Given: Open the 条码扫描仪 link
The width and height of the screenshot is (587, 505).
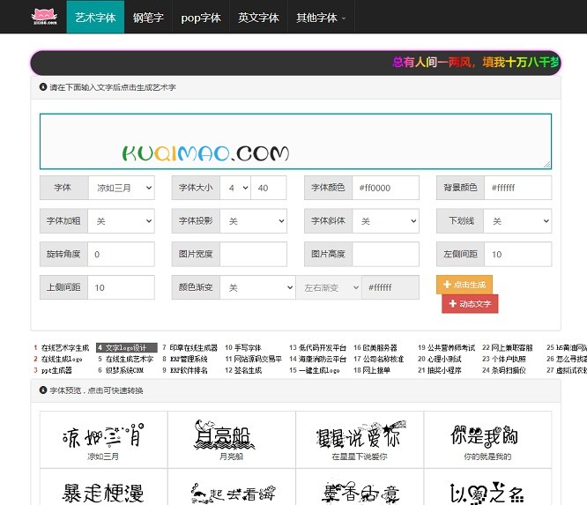Looking at the screenshot, I should (509, 370).
